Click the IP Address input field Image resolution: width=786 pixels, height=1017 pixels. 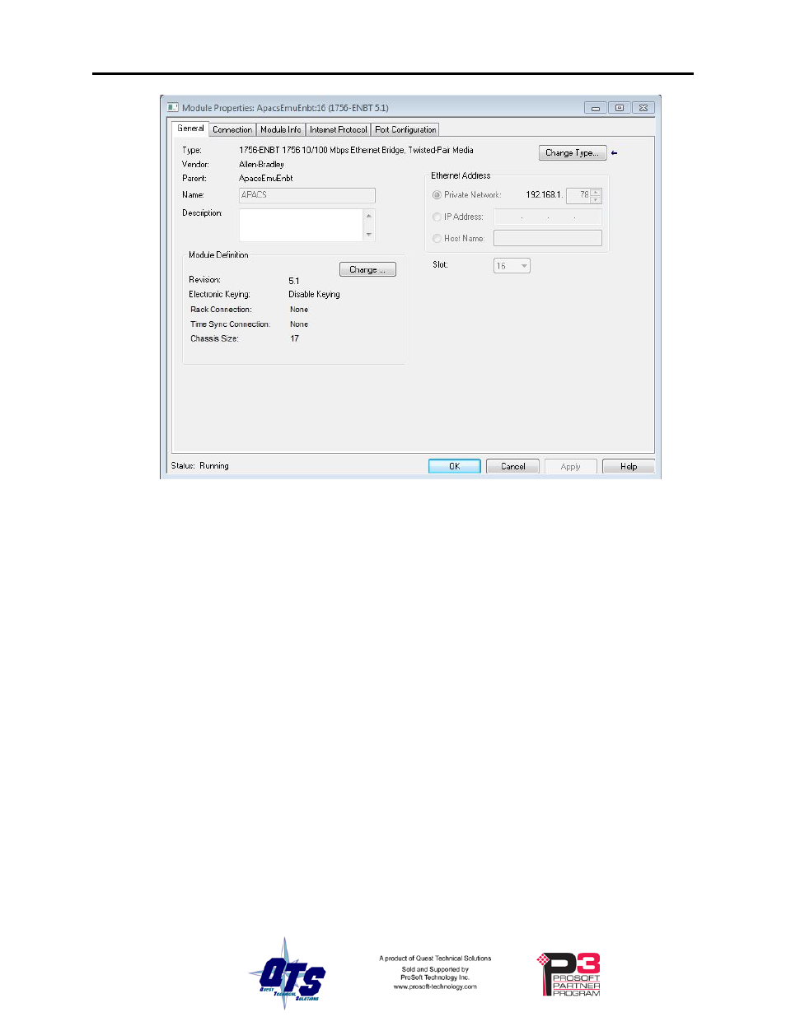pos(548,217)
